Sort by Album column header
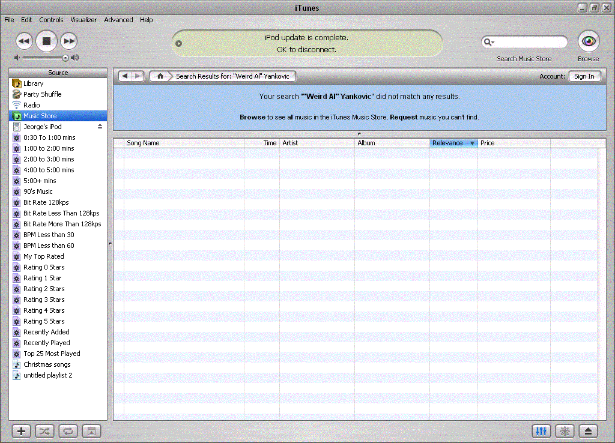 (x=392, y=143)
